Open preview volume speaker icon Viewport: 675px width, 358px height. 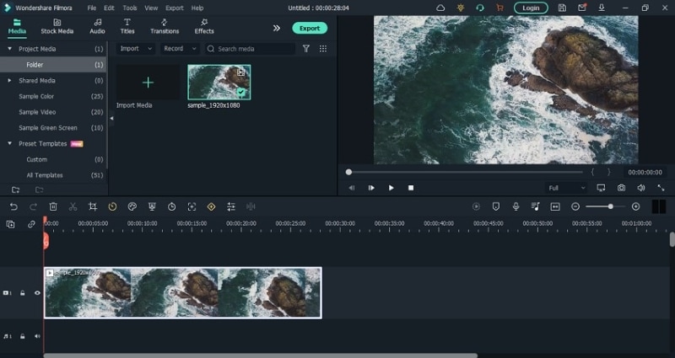641,188
